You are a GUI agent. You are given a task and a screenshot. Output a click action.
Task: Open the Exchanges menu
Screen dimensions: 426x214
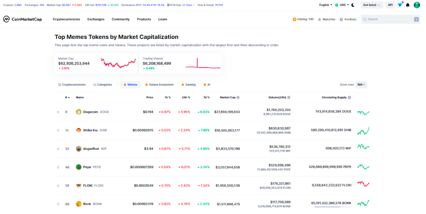[96, 19]
